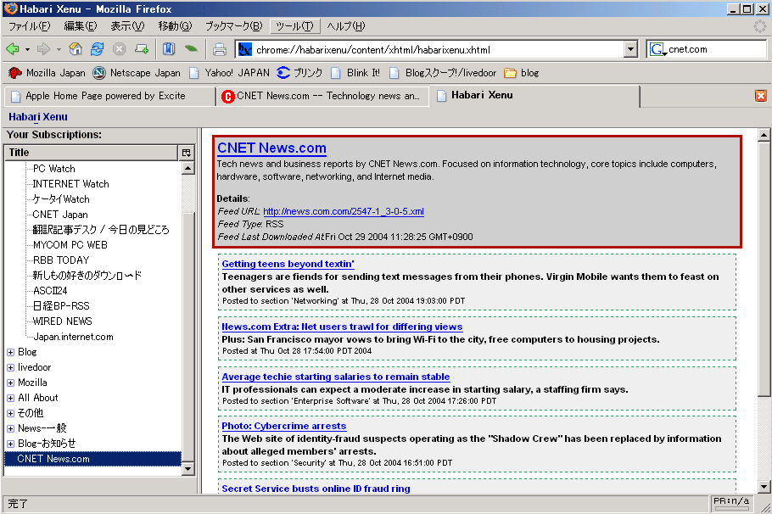
Task: Close the current tab with orange X
Action: 761,96
